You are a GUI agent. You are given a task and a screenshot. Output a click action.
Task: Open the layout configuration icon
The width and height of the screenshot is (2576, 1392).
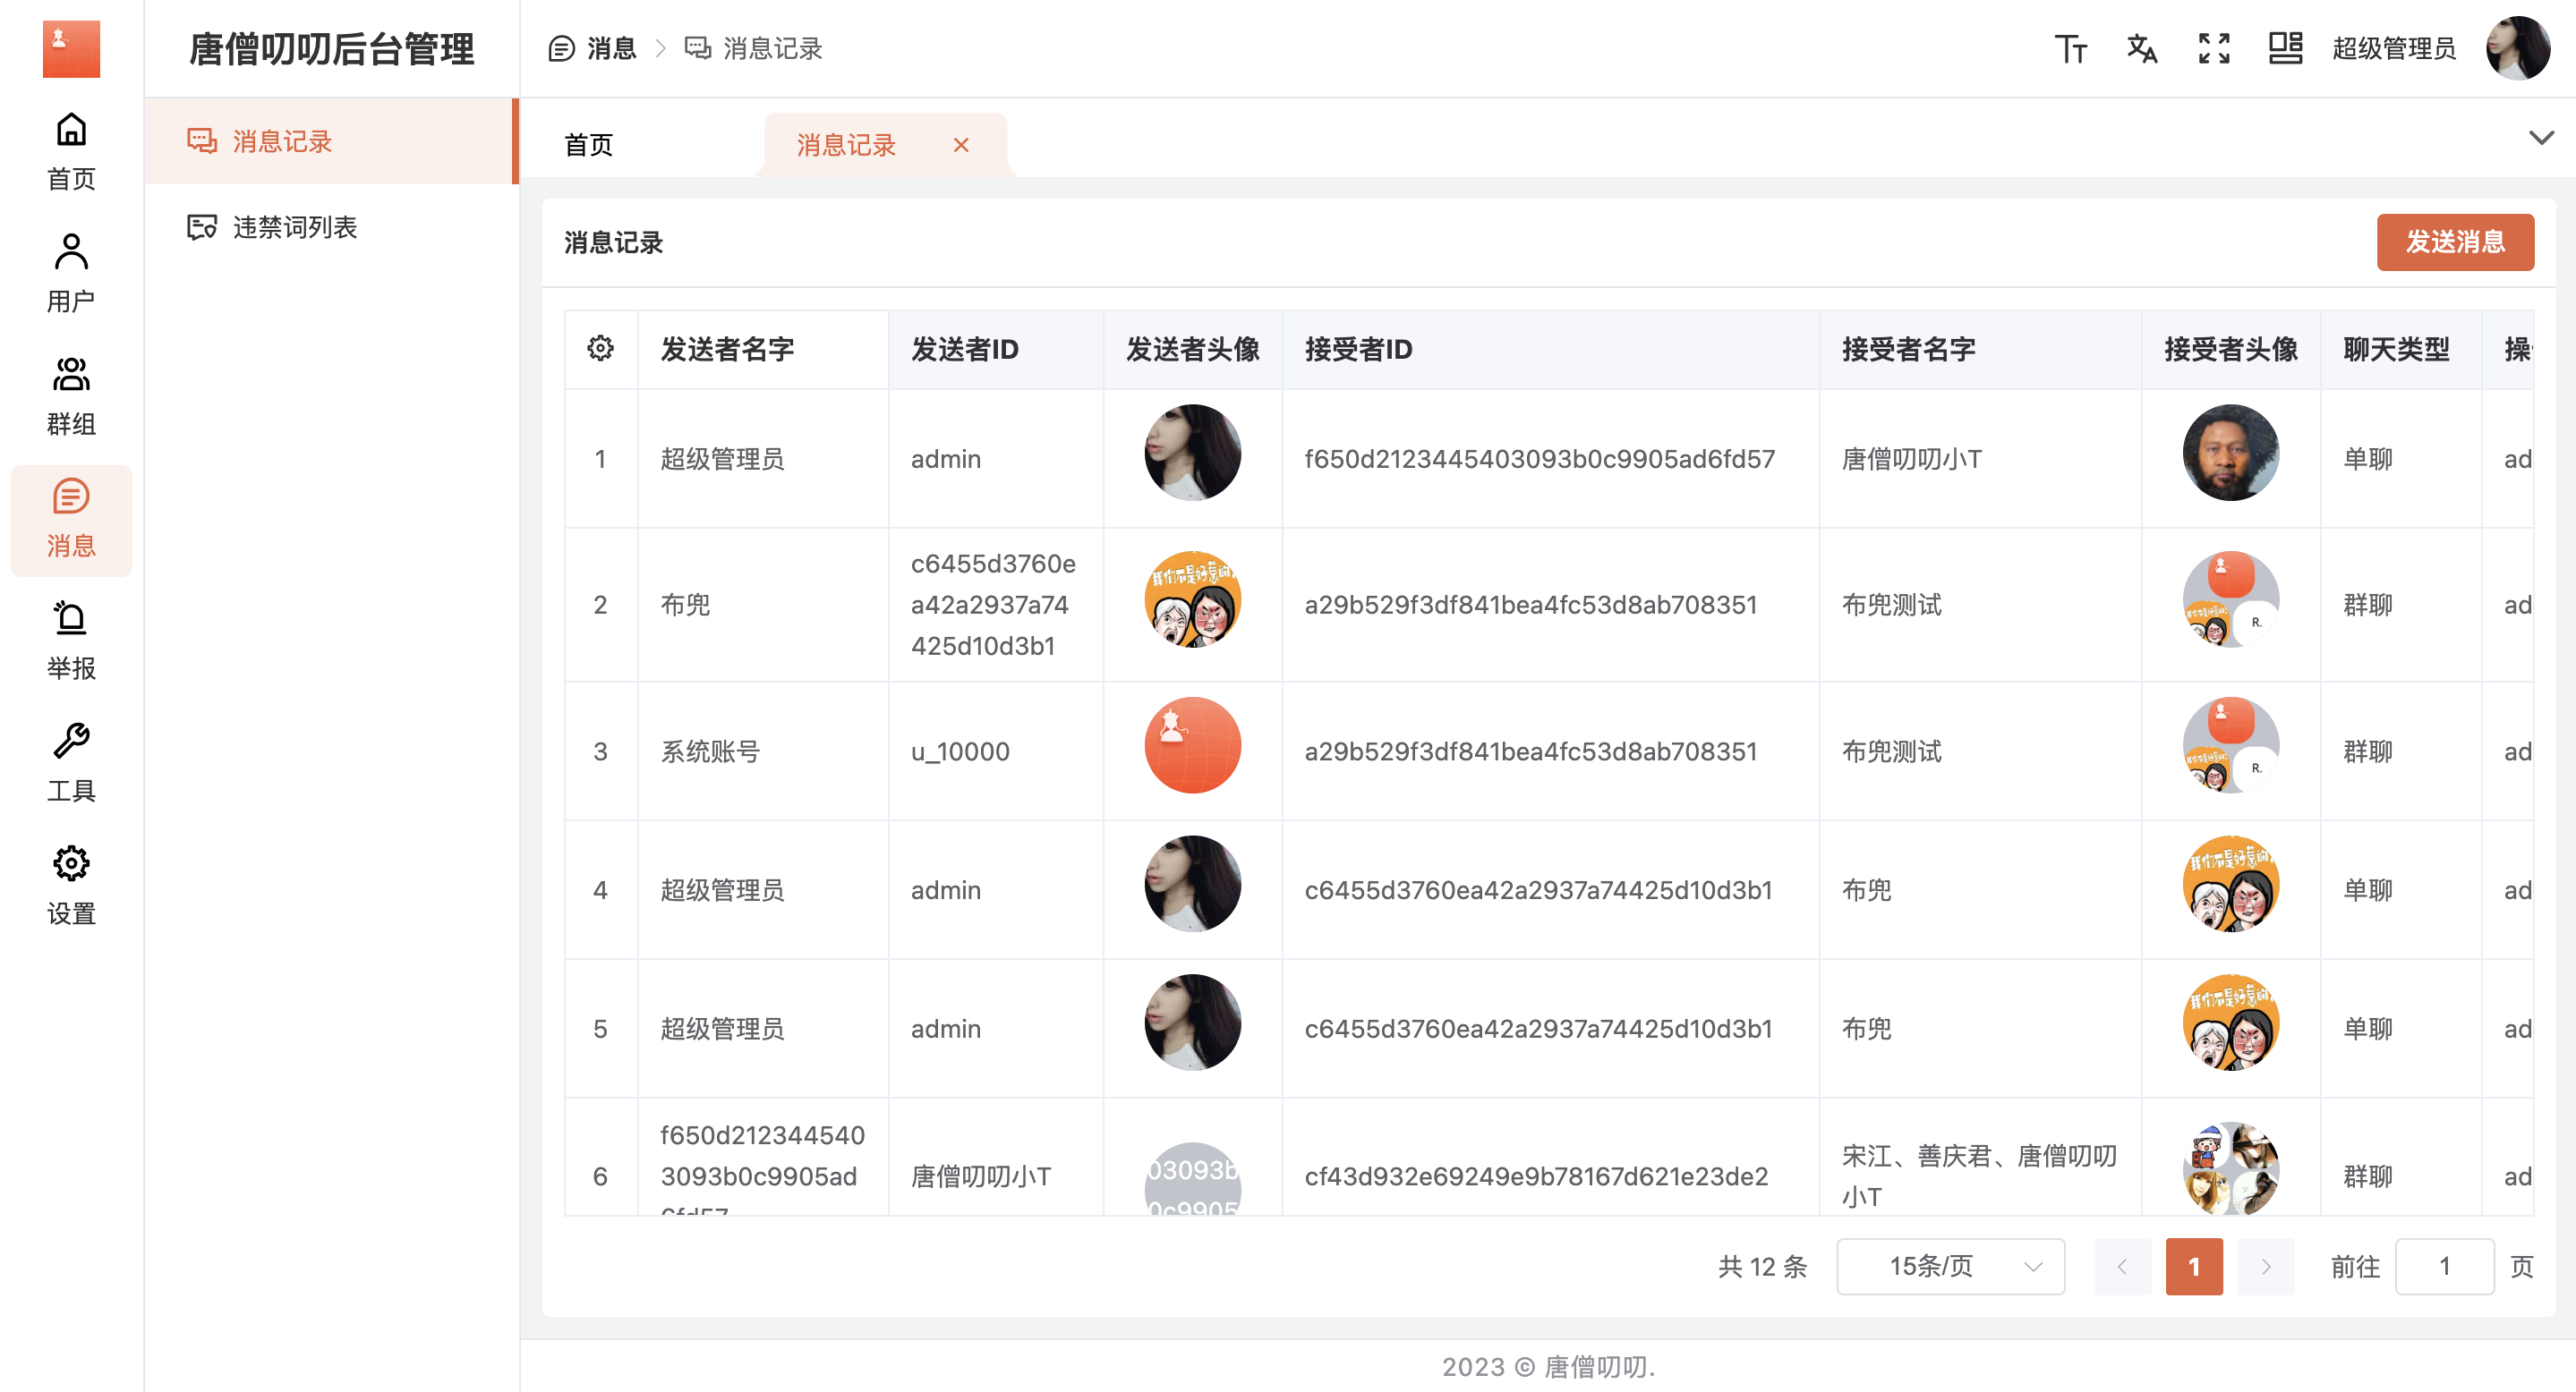(x=2285, y=48)
